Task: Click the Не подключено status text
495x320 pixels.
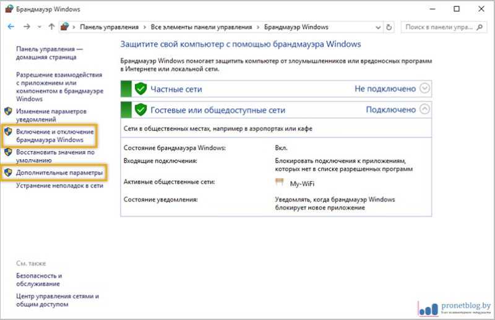Action: point(385,89)
